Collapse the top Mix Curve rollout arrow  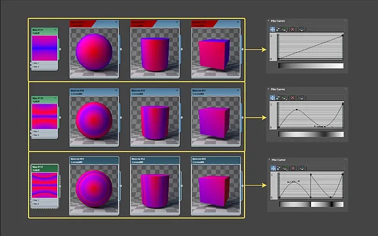pyautogui.click(x=268, y=21)
